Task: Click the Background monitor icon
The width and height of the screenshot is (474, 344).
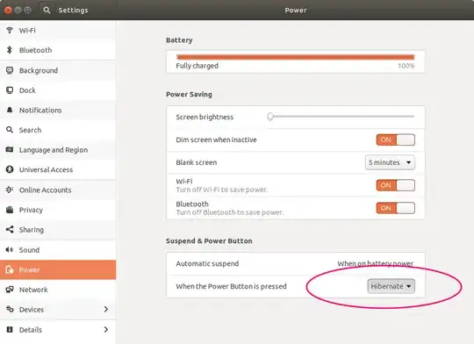Action: click(x=10, y=70)
